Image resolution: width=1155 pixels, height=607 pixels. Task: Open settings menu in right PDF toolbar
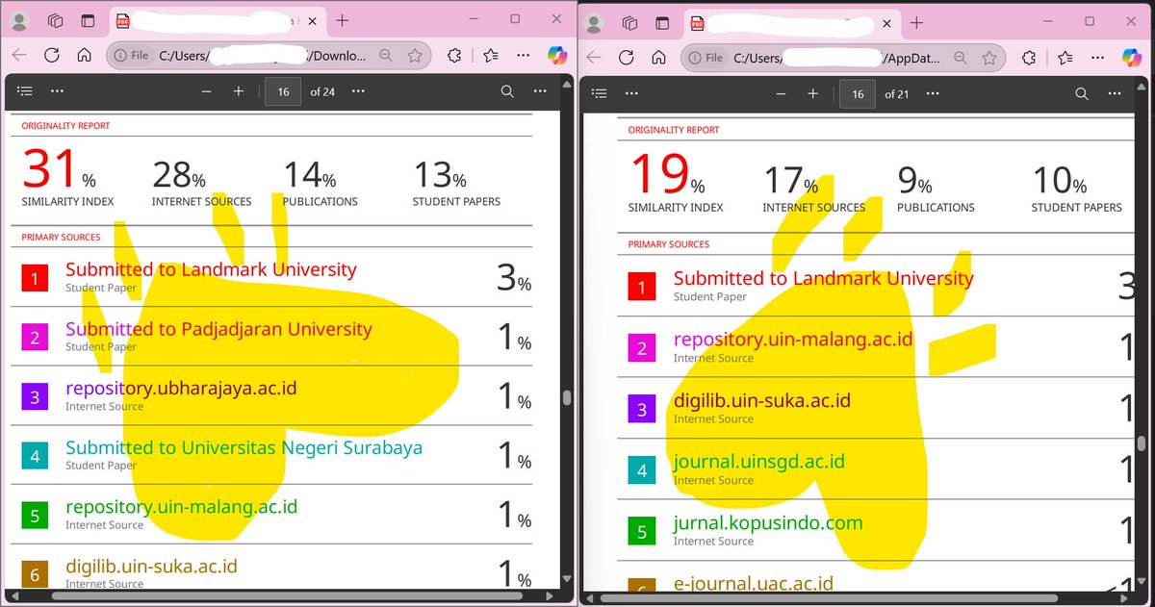pos(1116,93)
